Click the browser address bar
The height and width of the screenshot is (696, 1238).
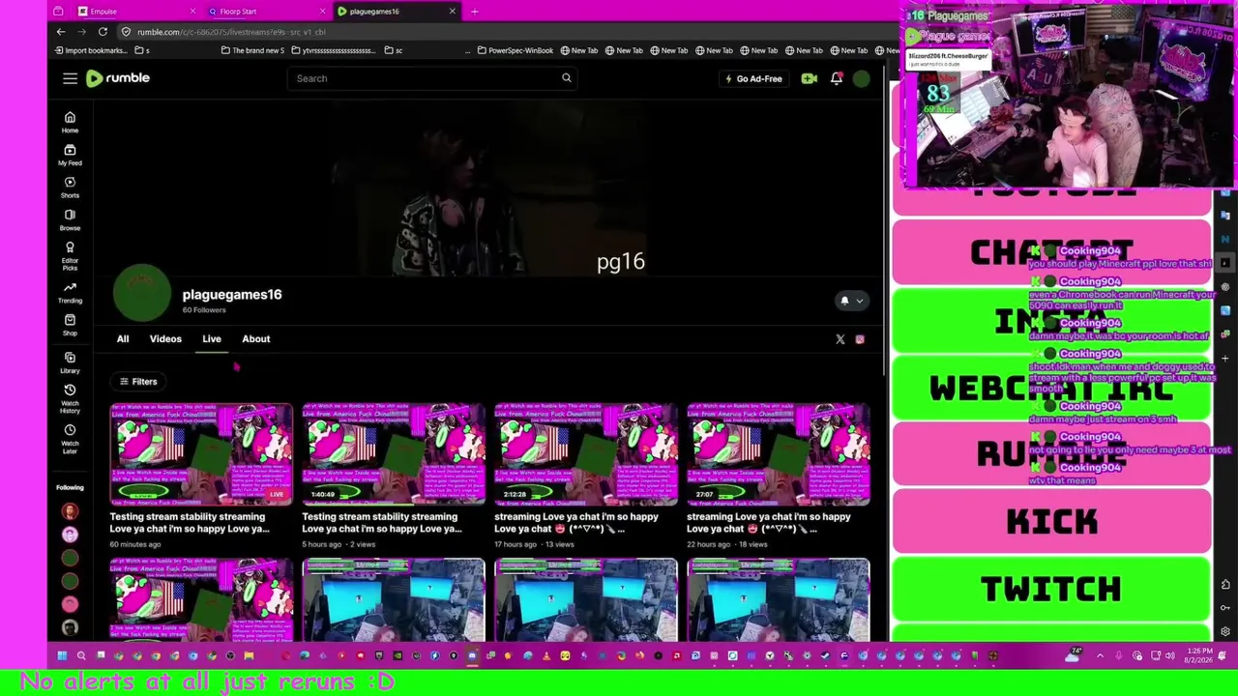(503, 32)
